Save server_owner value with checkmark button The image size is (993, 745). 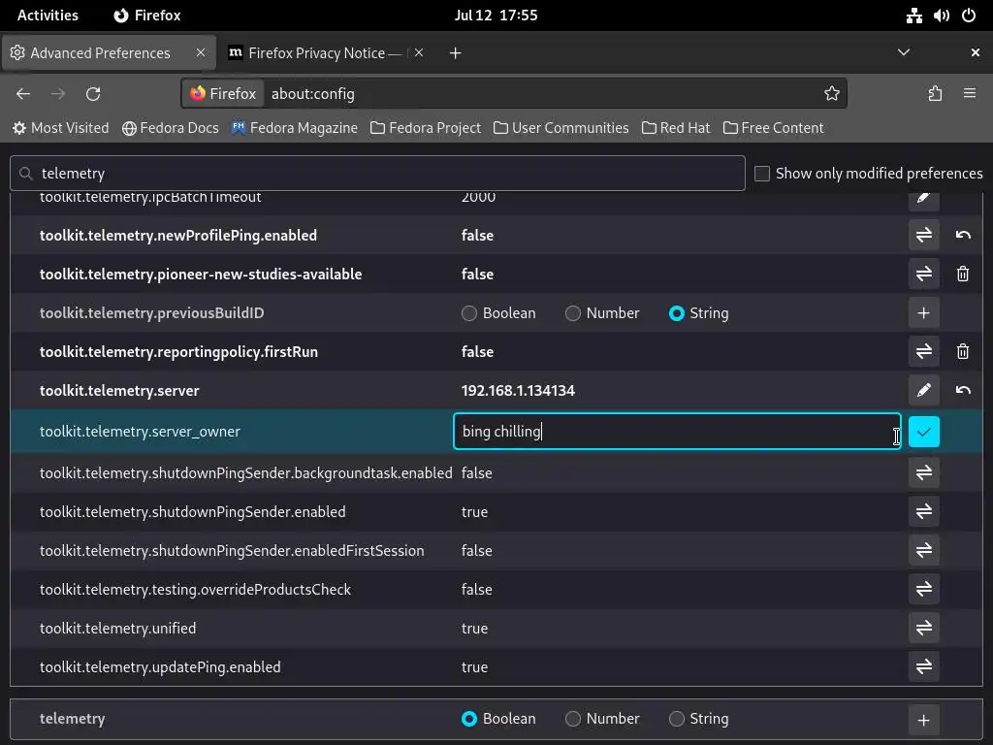click(923, 432)
